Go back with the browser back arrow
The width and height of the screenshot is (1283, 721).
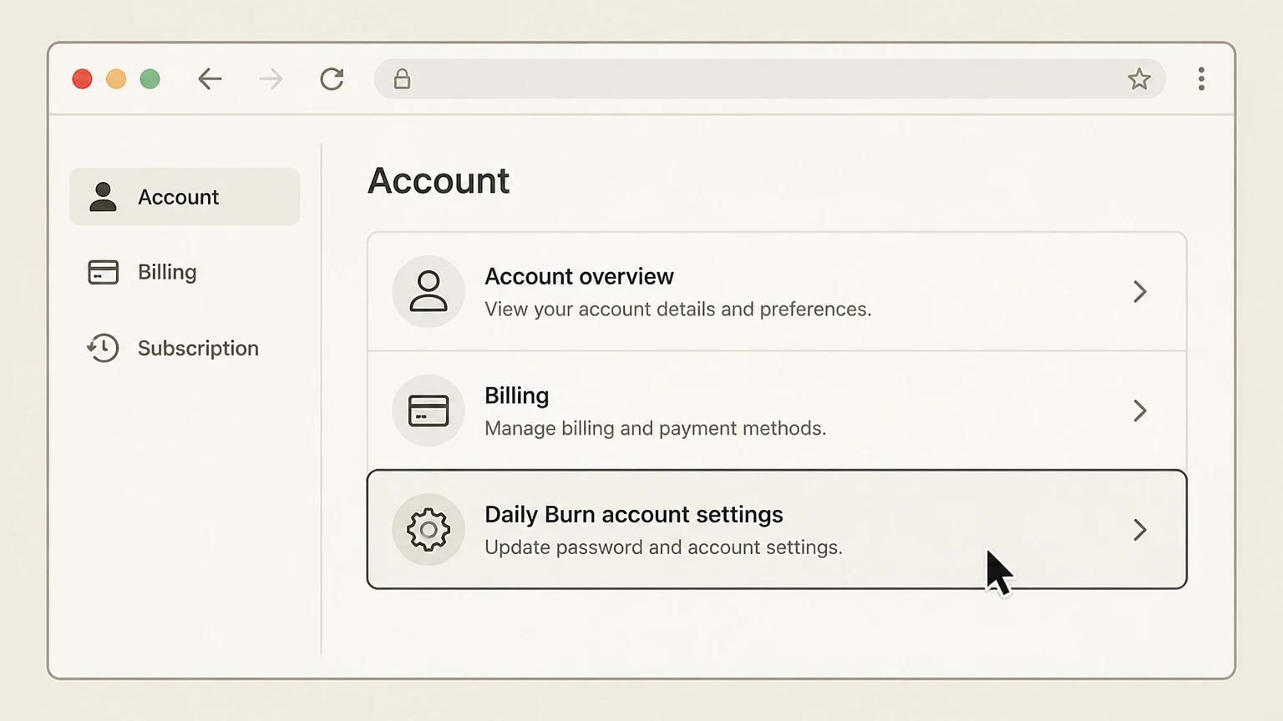tap(210, 79)
